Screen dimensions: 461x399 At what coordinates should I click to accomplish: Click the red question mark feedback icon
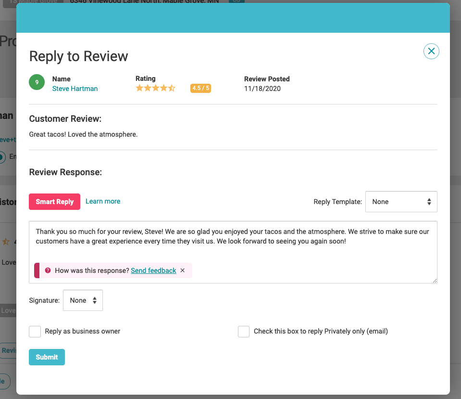(48, 270)
